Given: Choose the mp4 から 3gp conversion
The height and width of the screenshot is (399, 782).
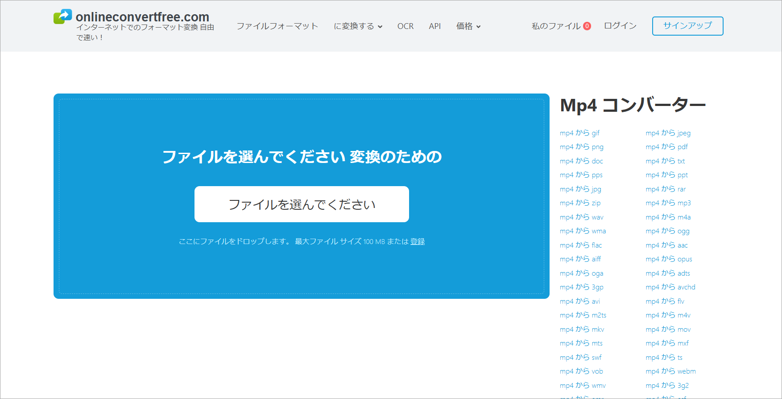Looking at the screenshot, I should [581, 287].
